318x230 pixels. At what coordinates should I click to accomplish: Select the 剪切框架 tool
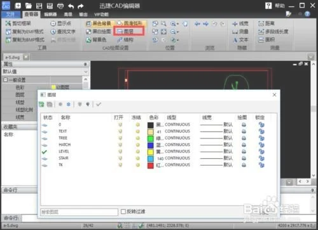click(18, 24)
